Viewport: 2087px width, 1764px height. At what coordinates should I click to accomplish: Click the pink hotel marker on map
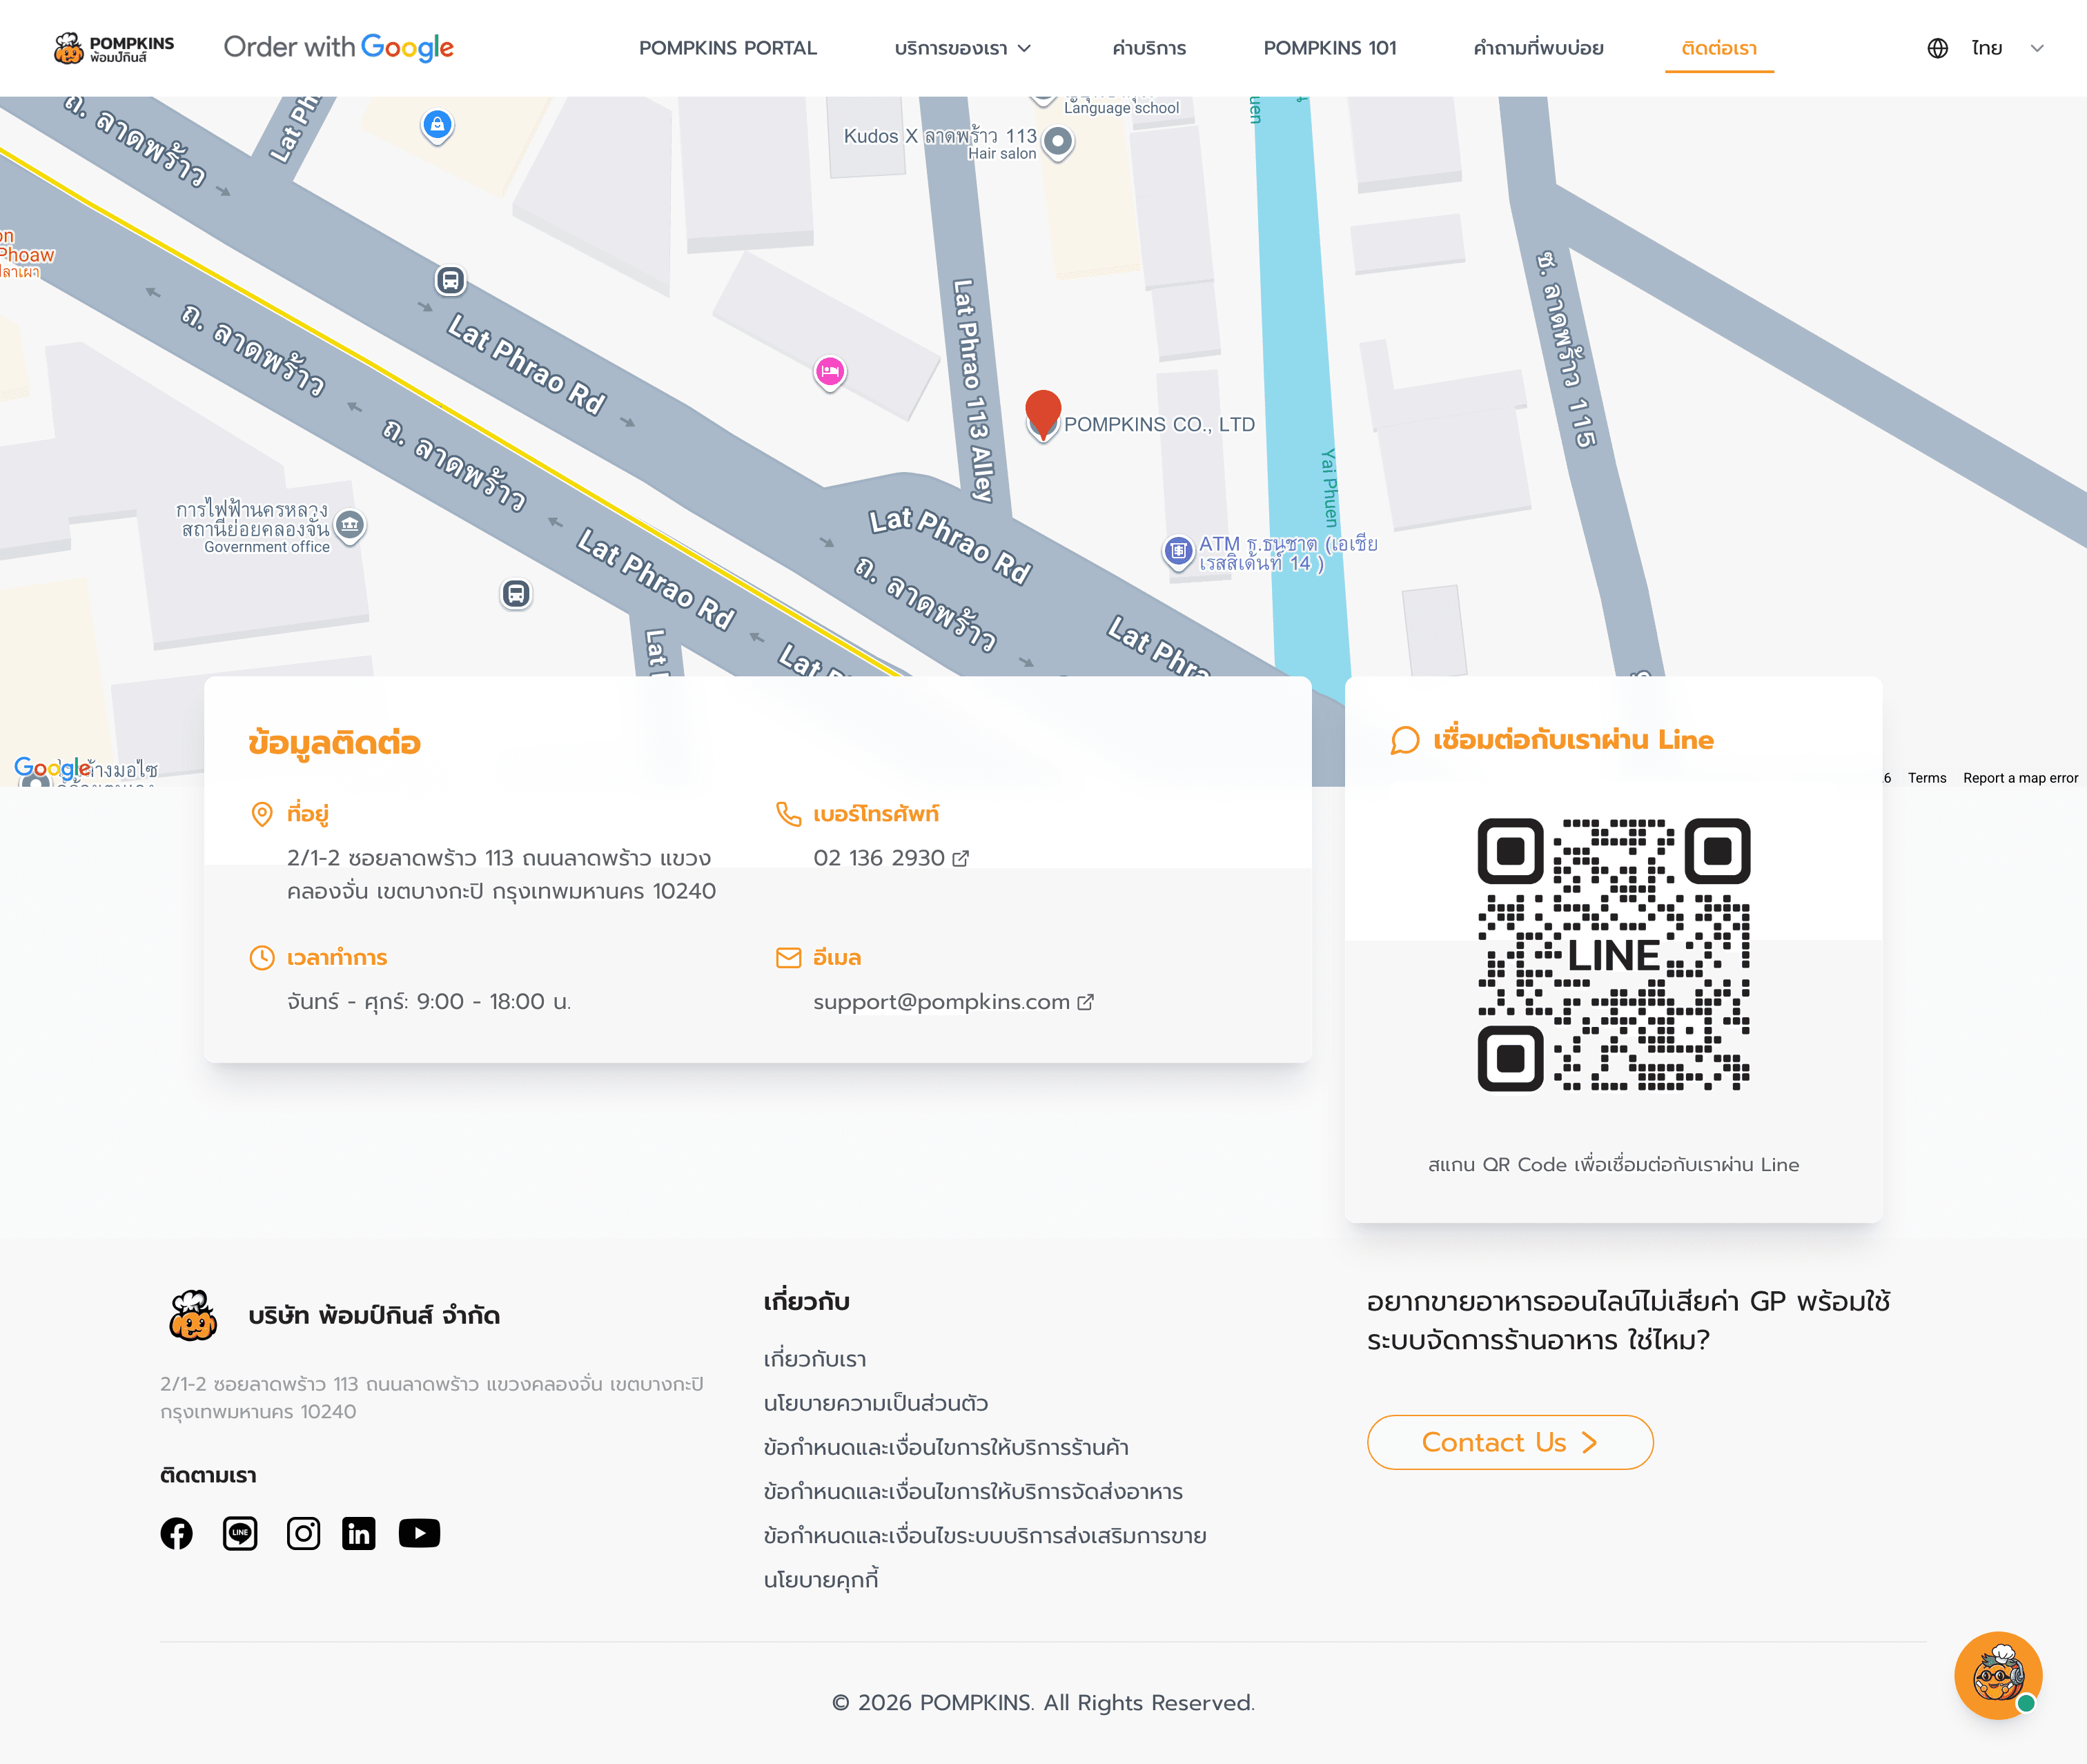(830, 372)
